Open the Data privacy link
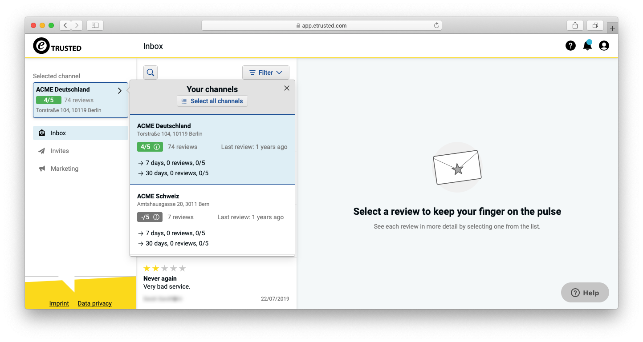643x342 pixels. tap(94, 303)
